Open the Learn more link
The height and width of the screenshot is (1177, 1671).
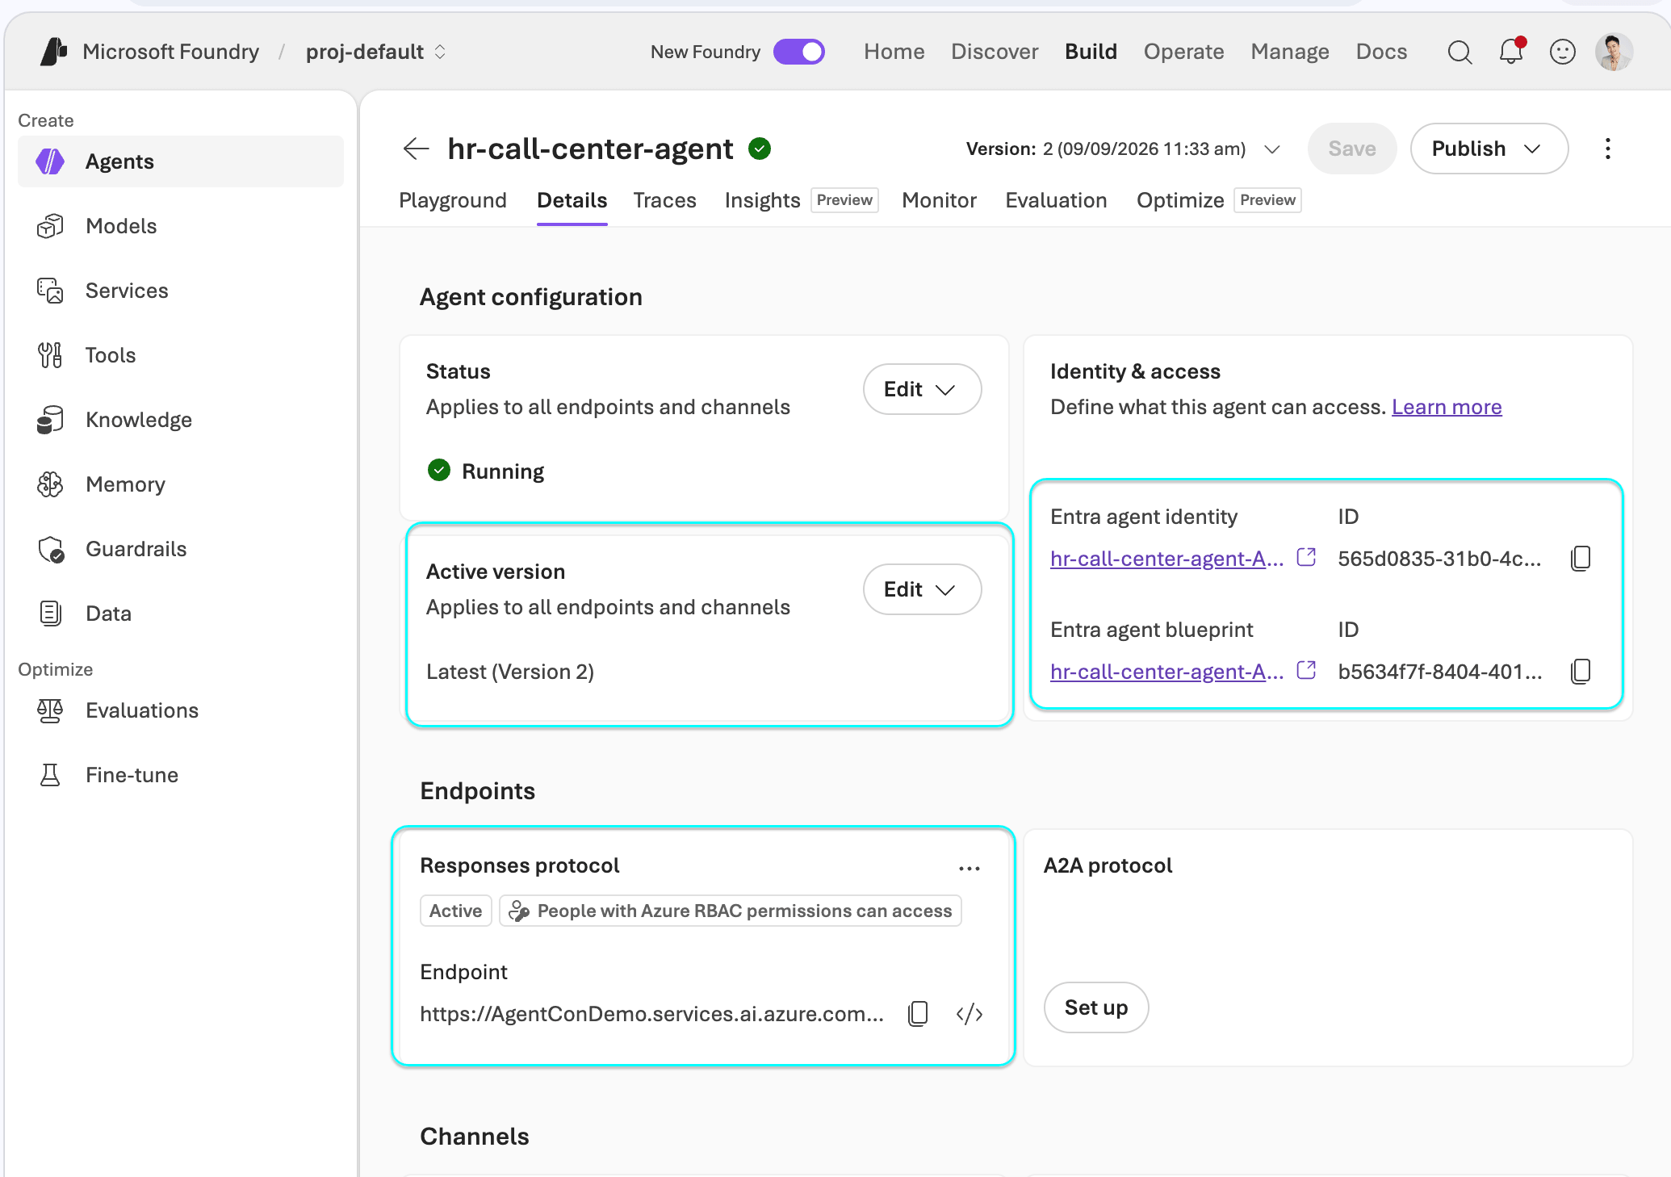(x=1447, y=407)
